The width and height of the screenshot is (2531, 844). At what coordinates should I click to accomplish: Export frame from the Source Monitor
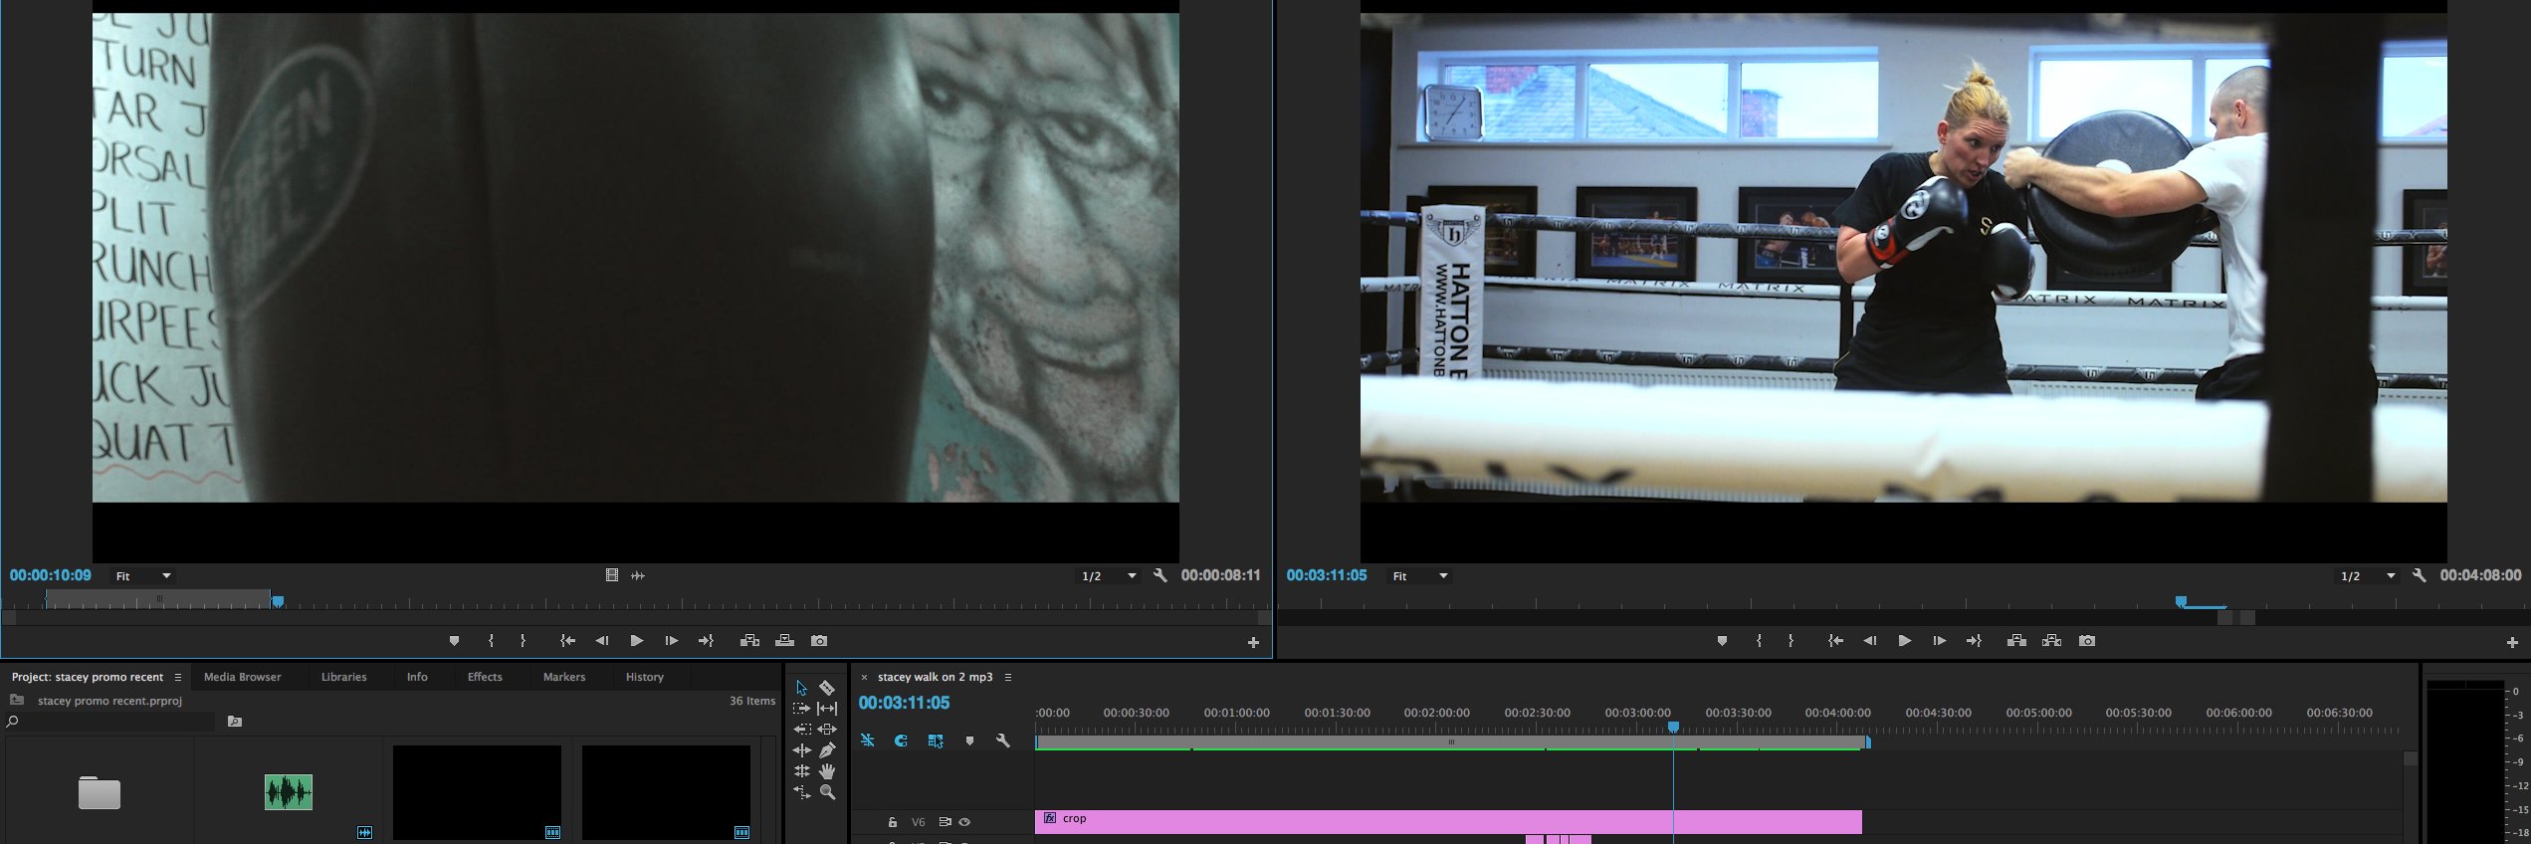point(819,641)
